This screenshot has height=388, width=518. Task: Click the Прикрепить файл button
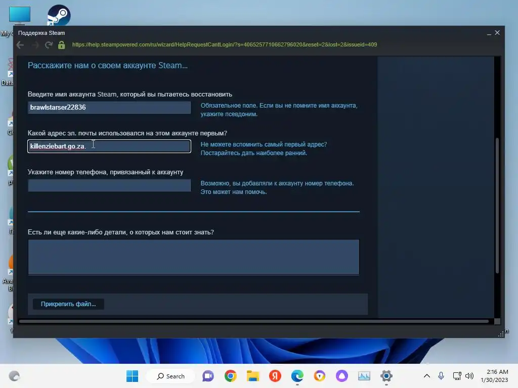(x=68, y=304)
